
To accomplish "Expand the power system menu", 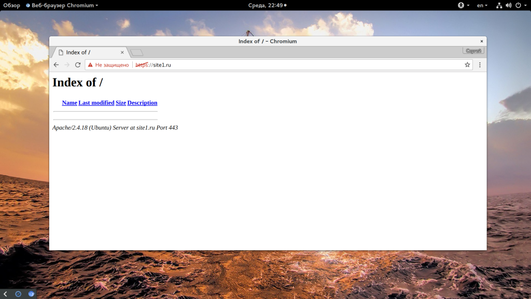I will pyautogui.click(x=520, y=5).
